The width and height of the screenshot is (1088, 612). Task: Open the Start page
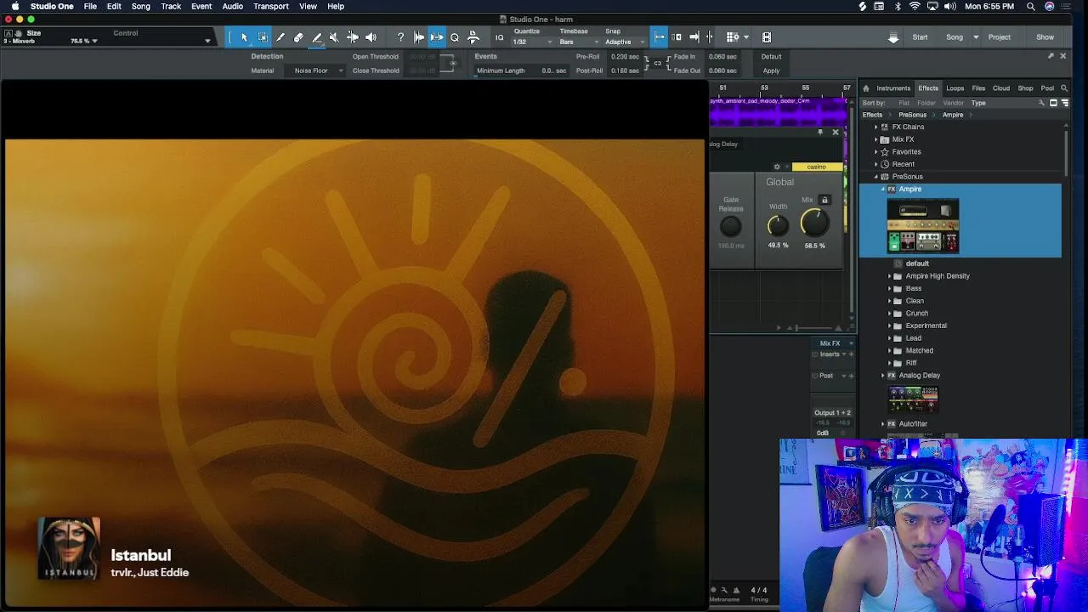[x=920, y=37]
